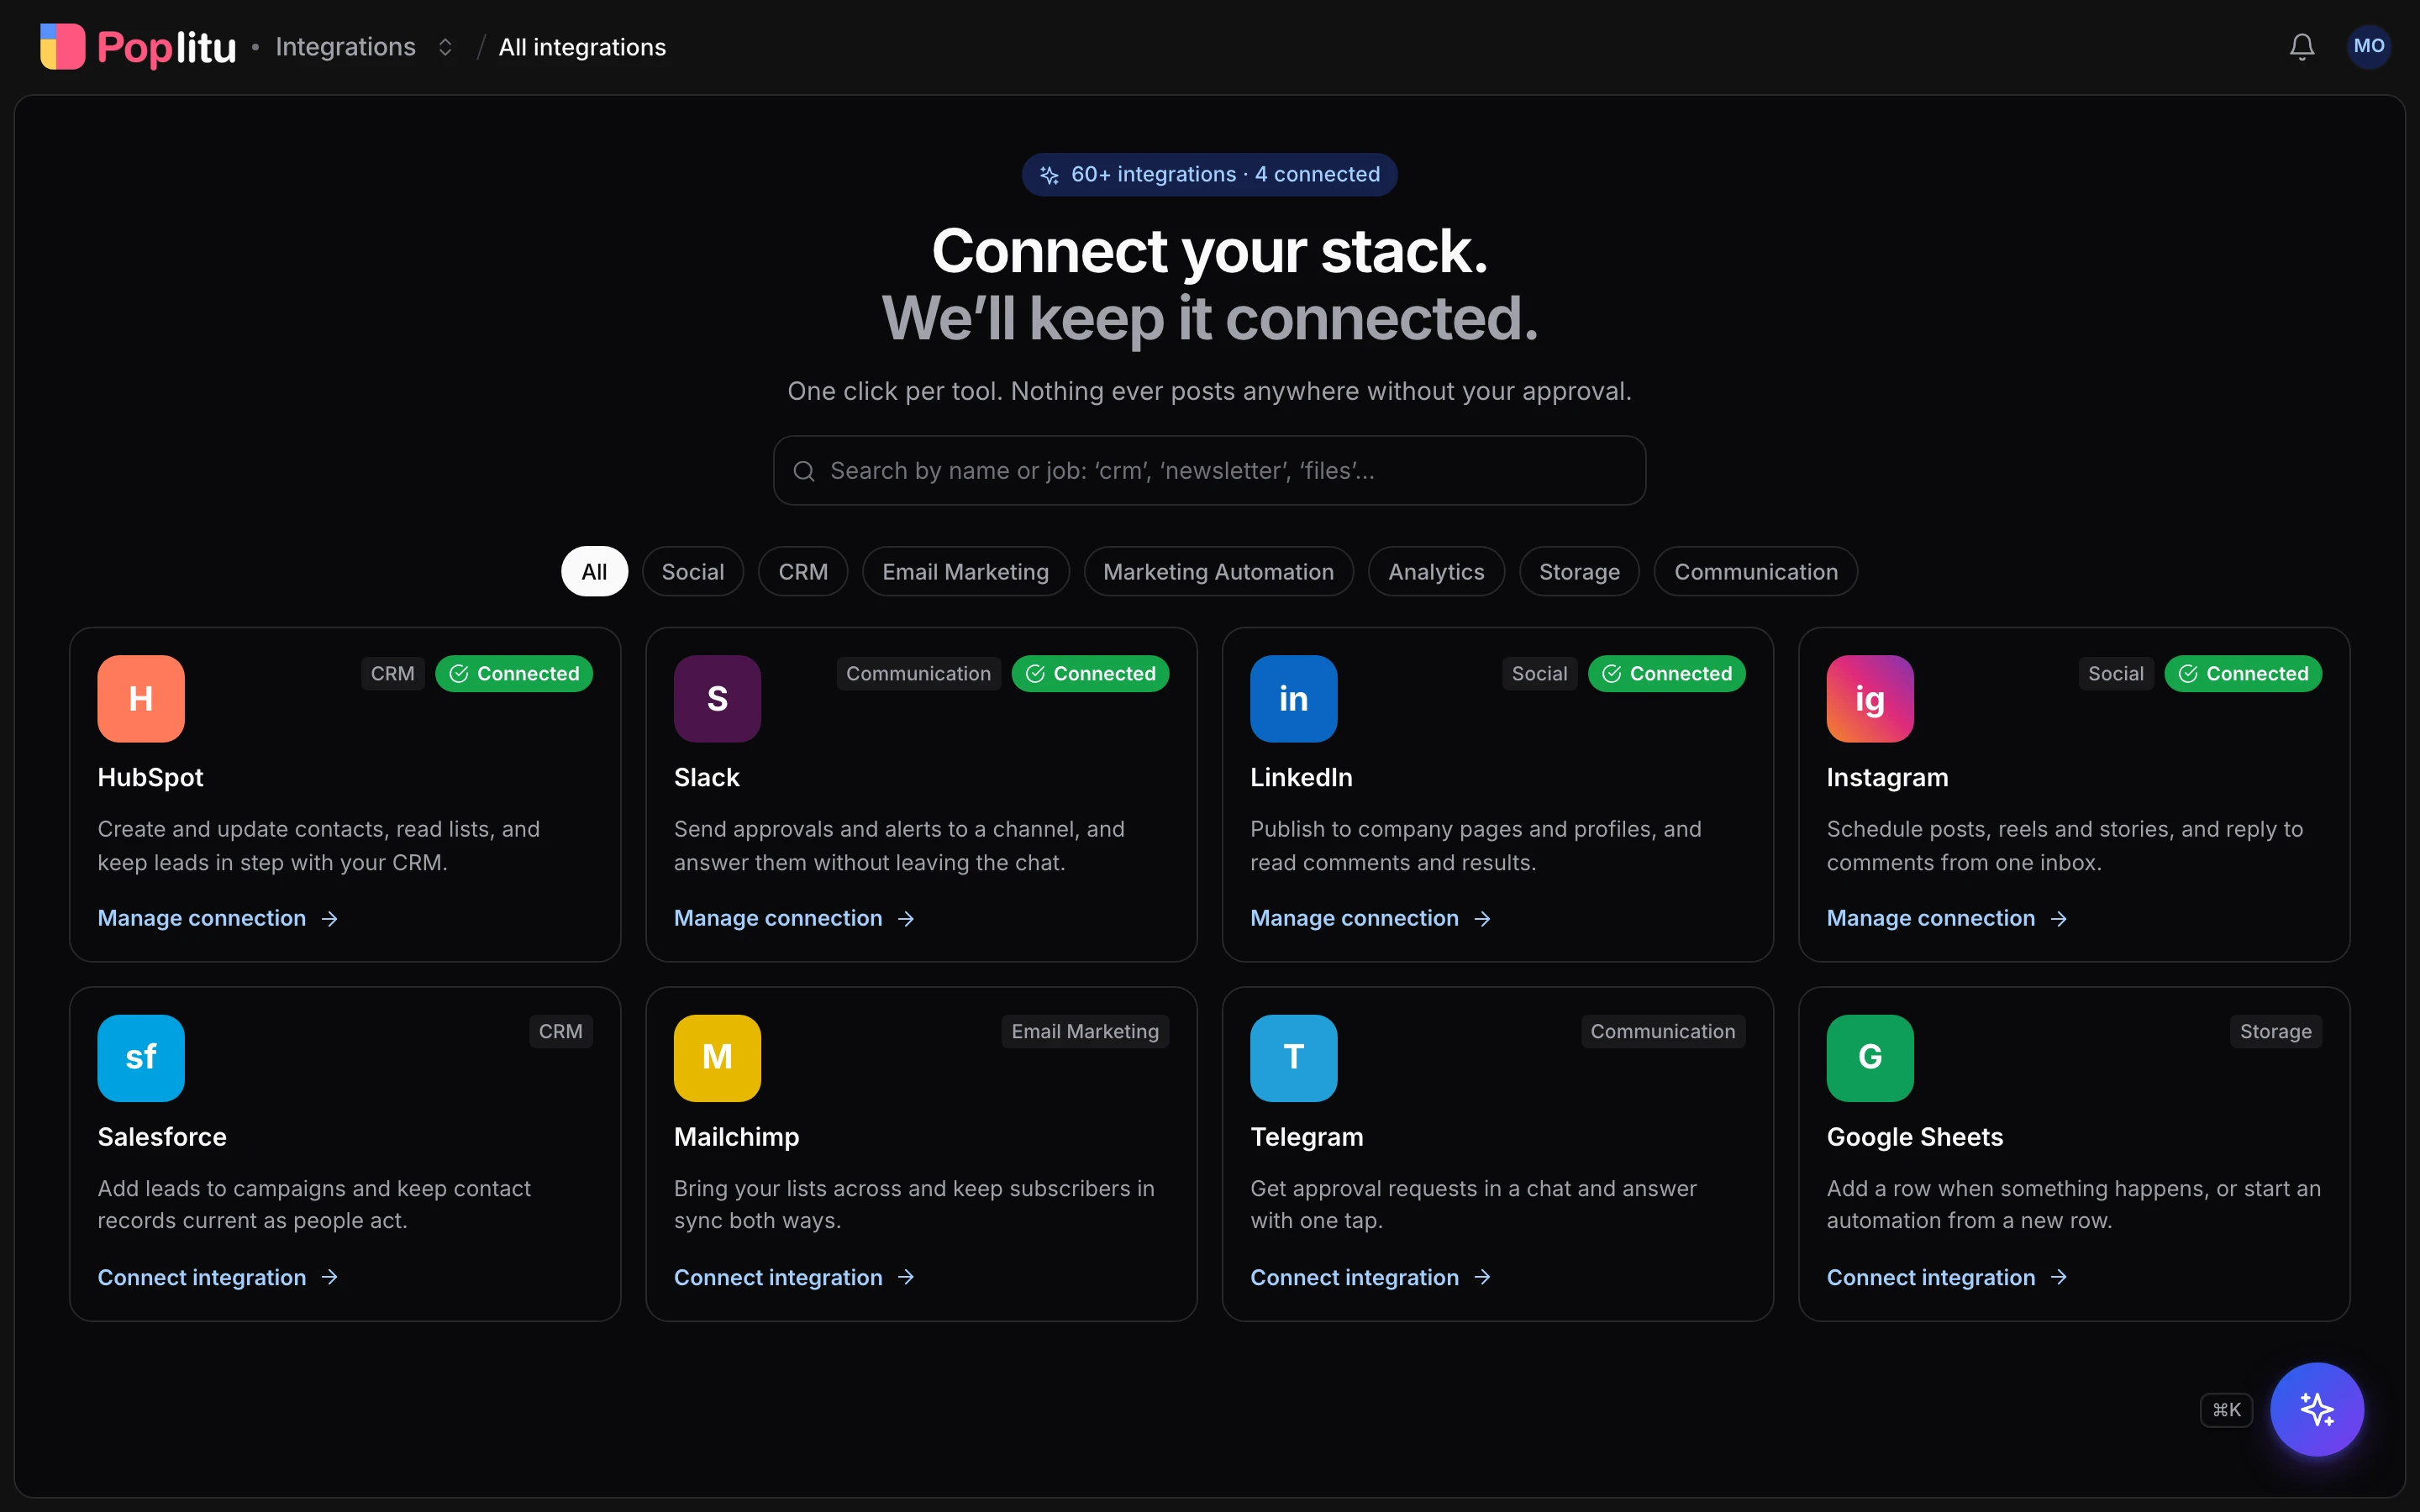
Task: Filter by Email Marketing category
Action: 965,572
